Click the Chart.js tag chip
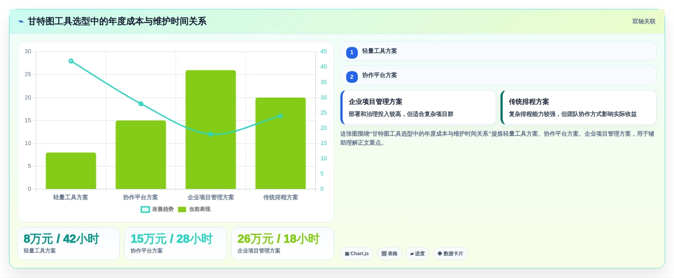Screen dimensions: 674x278 357,254
